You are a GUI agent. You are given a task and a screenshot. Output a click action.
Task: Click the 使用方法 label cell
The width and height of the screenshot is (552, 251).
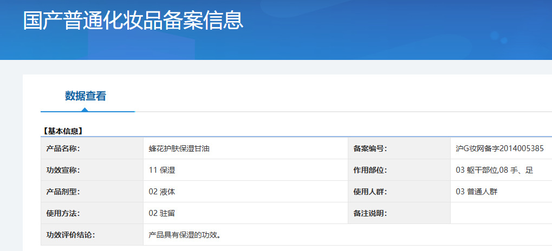pyautogui.click(x=92, y=213)
